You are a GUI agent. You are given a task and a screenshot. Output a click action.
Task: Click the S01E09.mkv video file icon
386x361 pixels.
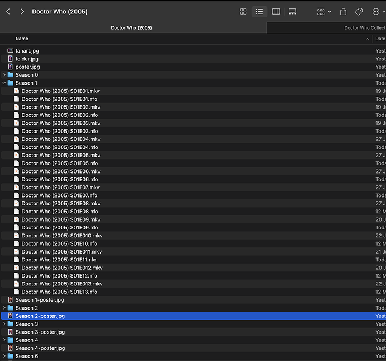tap(16, 219)
